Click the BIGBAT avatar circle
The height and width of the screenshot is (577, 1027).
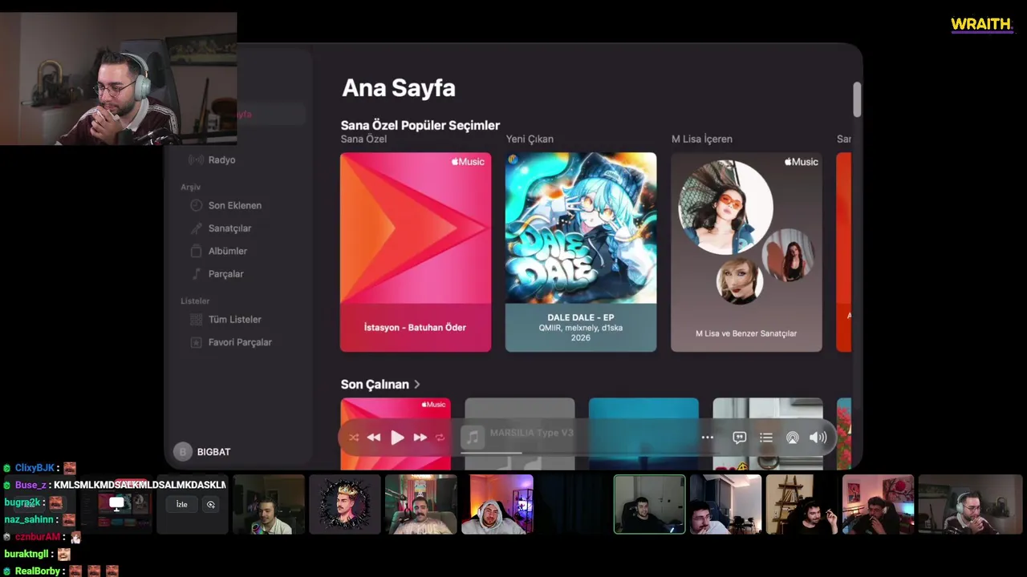coord(183,452)
